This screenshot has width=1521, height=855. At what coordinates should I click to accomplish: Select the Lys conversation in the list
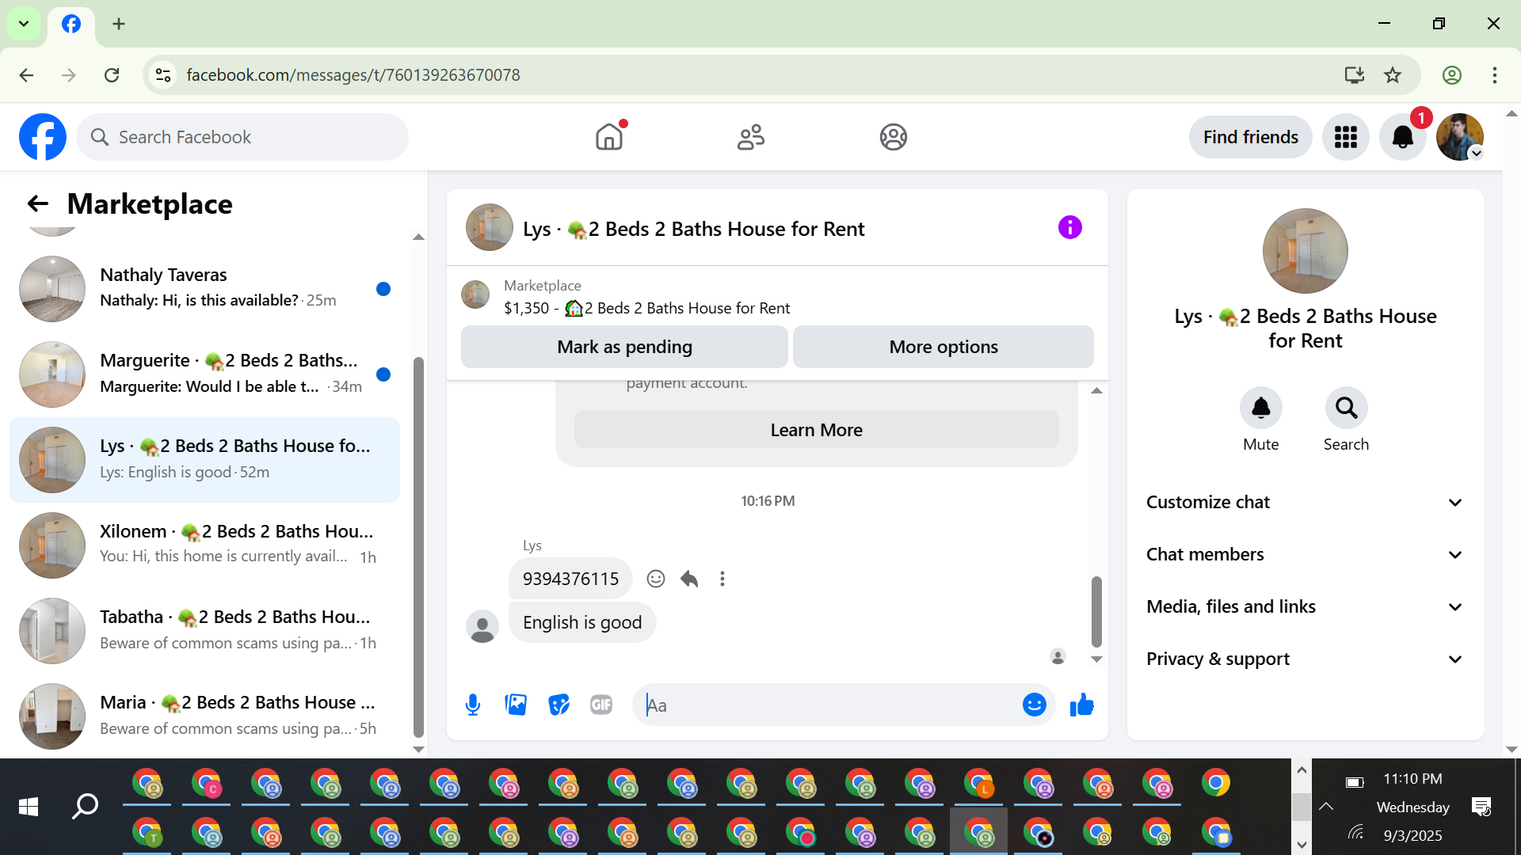pyautogui.click(x=204, y=459)
